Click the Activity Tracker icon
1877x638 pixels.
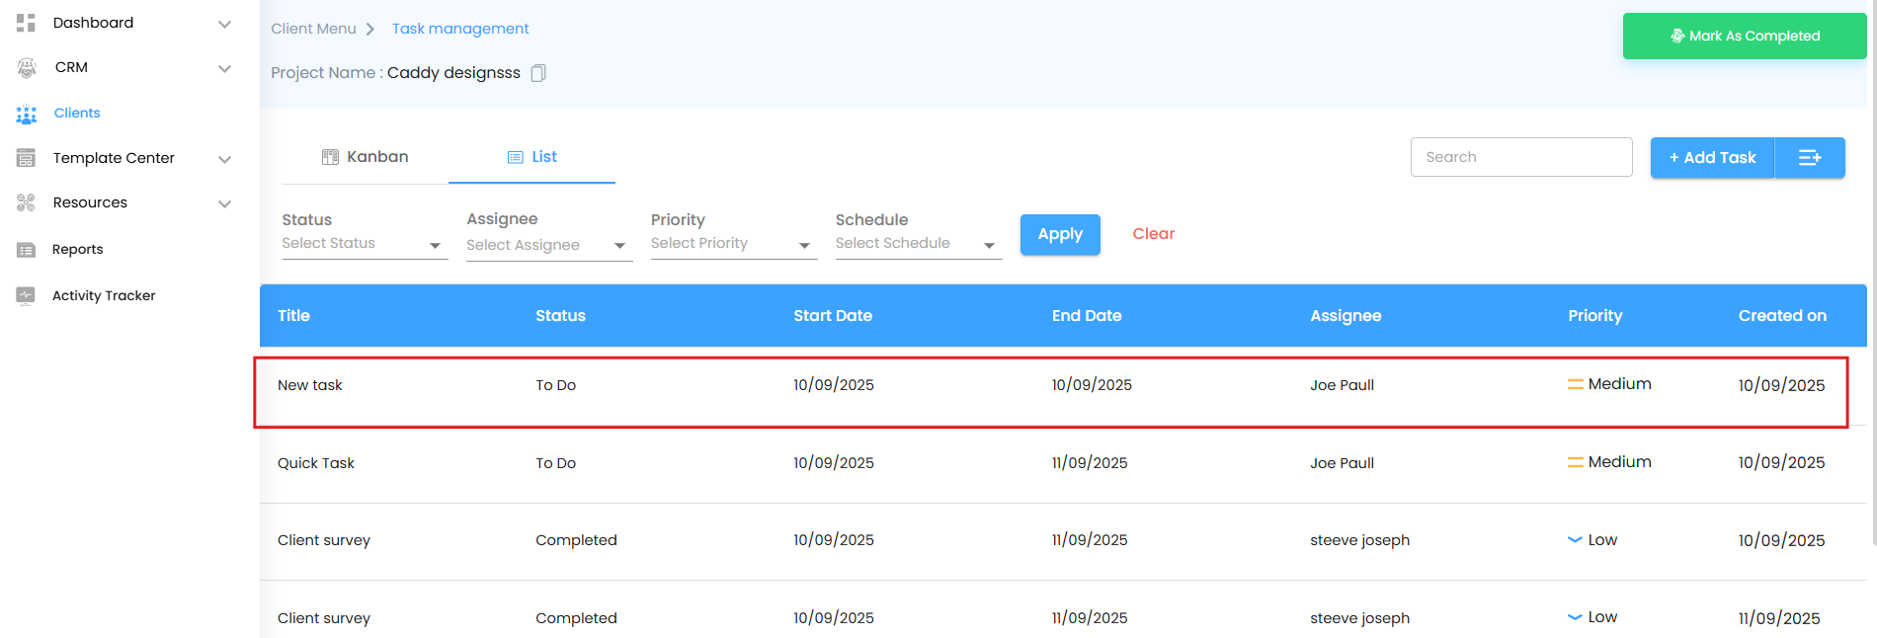pos(27,295)
